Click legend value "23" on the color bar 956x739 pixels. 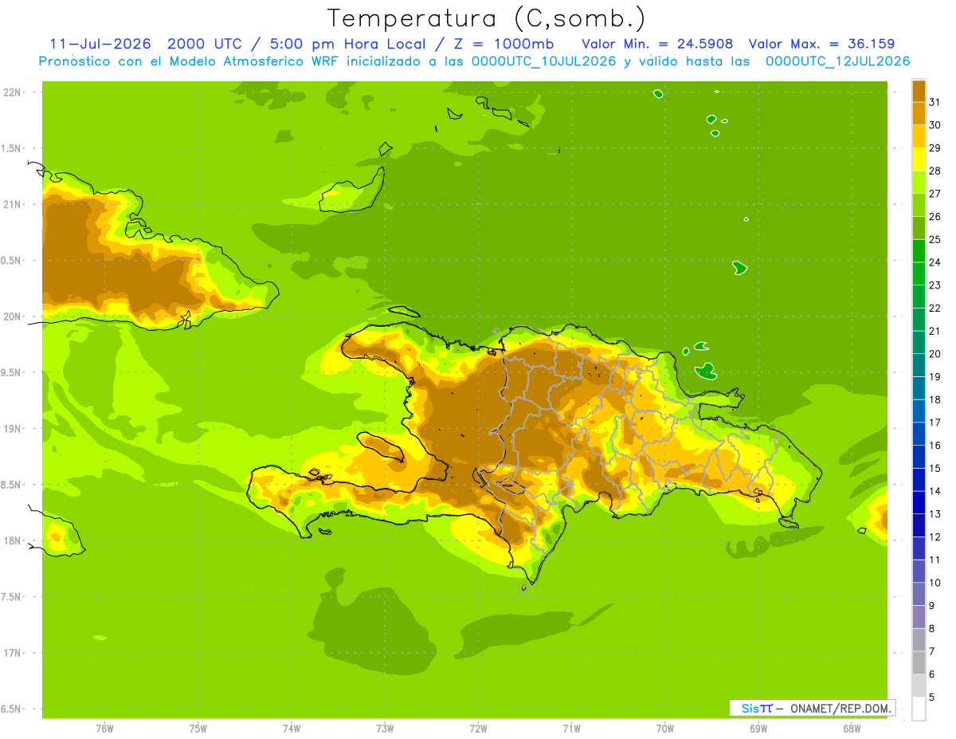pos(935,285)
